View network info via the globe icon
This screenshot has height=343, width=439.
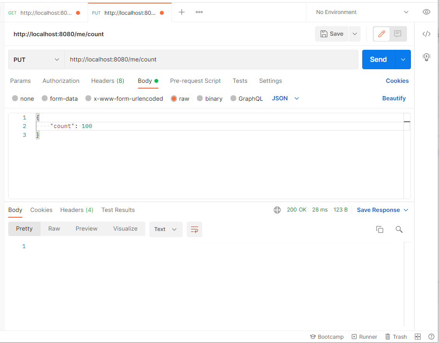277,210
